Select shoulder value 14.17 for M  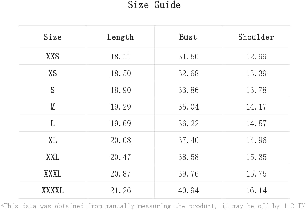(x=256, y=107)
